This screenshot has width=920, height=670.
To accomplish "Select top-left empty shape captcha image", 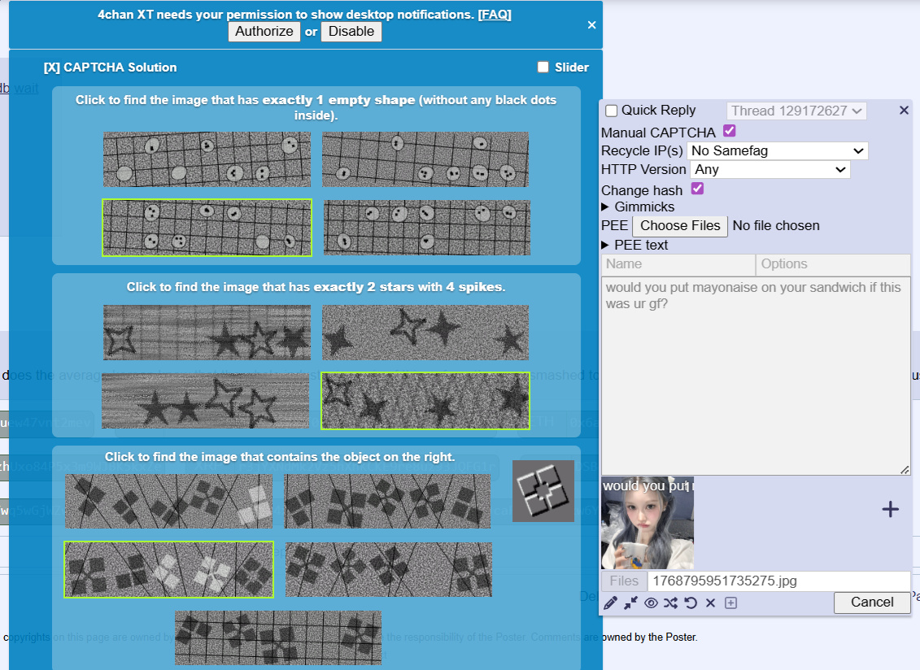I will pyautogui.click(x=207, y=159).
